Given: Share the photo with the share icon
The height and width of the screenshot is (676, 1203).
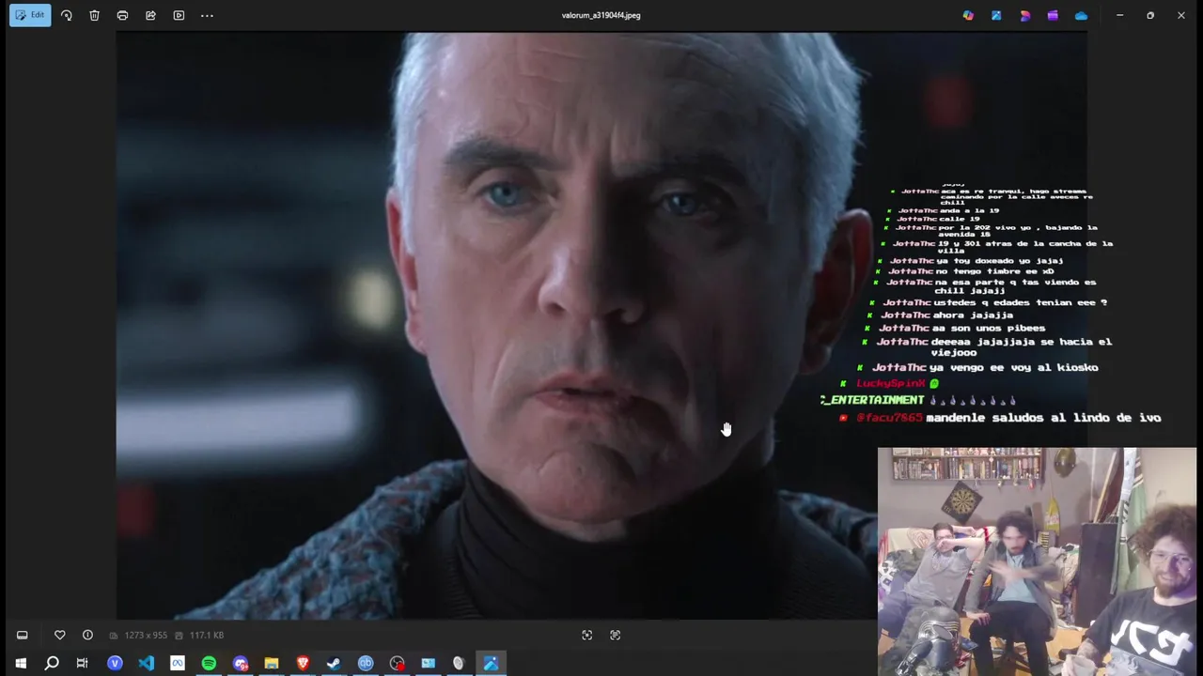Looking at the screenshot, I should tap(150, 15).
